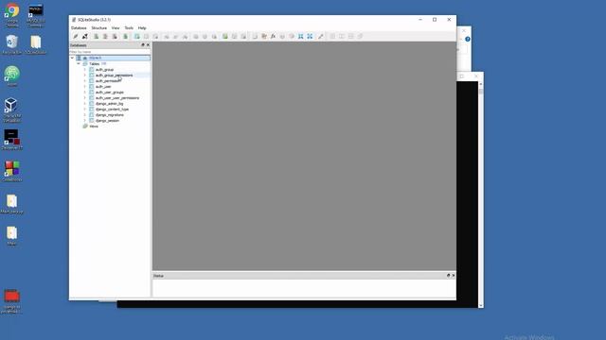The width and height of the screenshot is (606, 340).
Task: Open Google Chrome desktop shortcut
Action: (12, 15)
